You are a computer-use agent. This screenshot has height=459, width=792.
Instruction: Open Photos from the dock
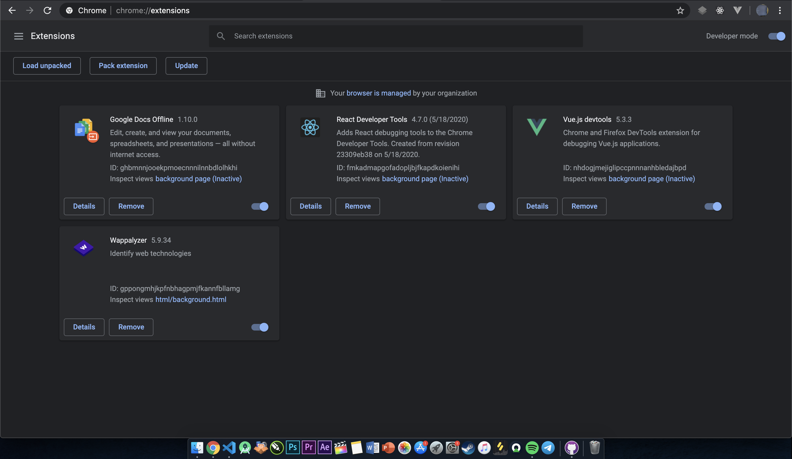pos(405,448)
